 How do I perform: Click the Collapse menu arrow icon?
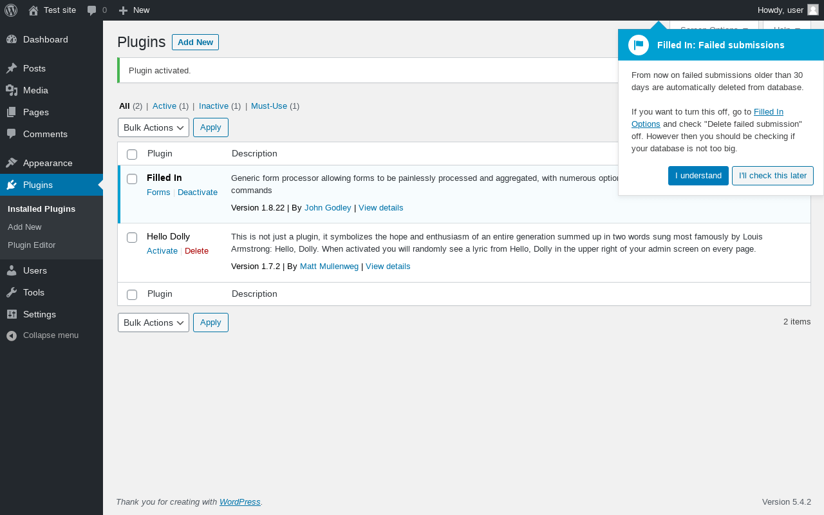point(12,335)
